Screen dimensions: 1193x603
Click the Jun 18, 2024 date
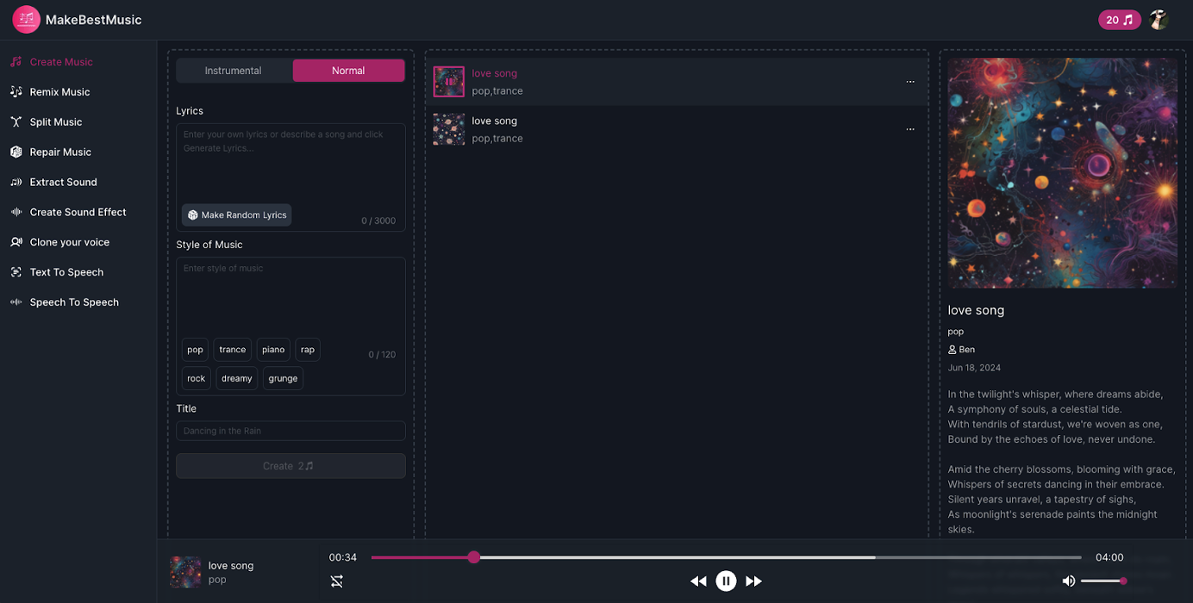[x=974, y=368]
